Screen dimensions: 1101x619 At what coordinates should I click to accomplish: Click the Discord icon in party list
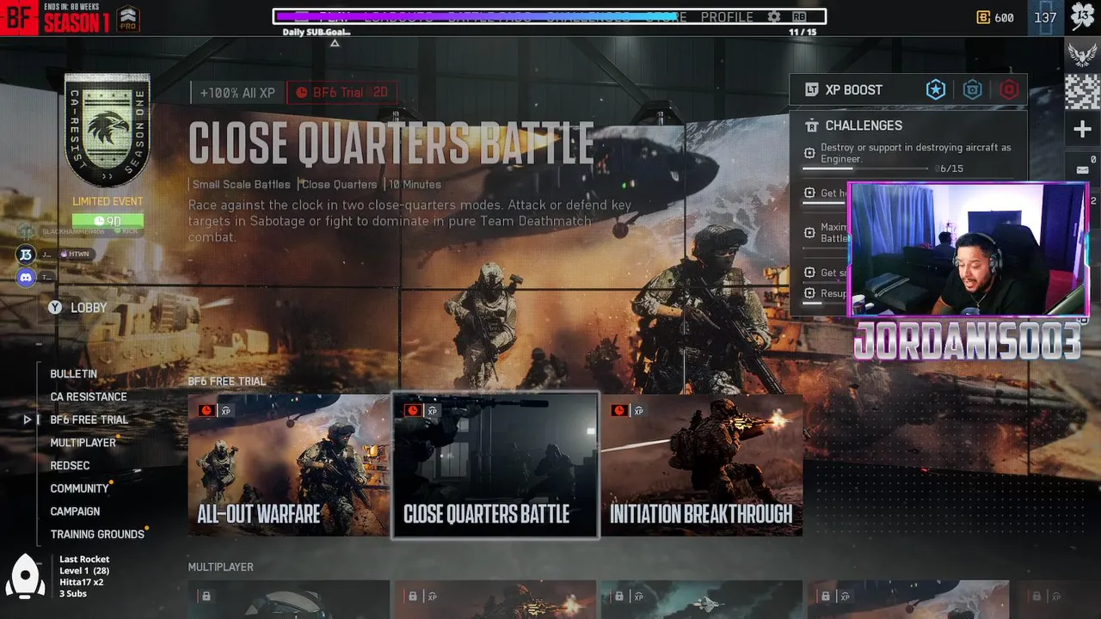pos(26,277)
